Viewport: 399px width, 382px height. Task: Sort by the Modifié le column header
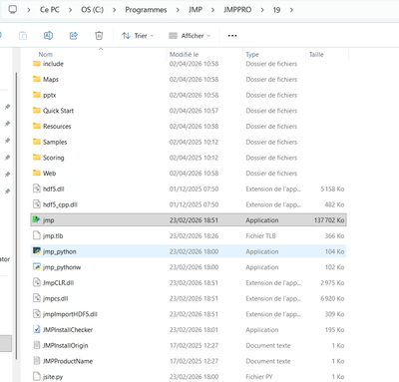pos(184,54)
